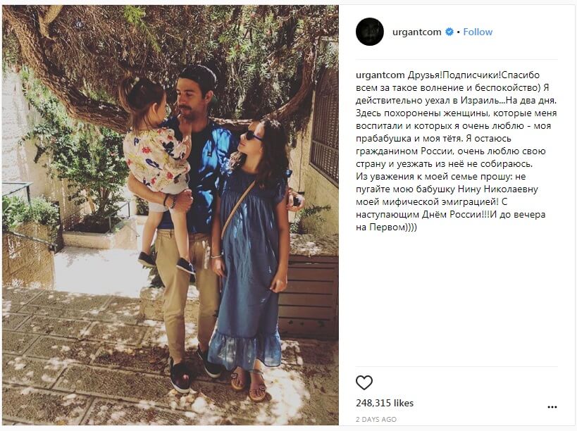Open the three-dot more options menu
Viewport: 577px width, 431px height.
pos(552,407)
